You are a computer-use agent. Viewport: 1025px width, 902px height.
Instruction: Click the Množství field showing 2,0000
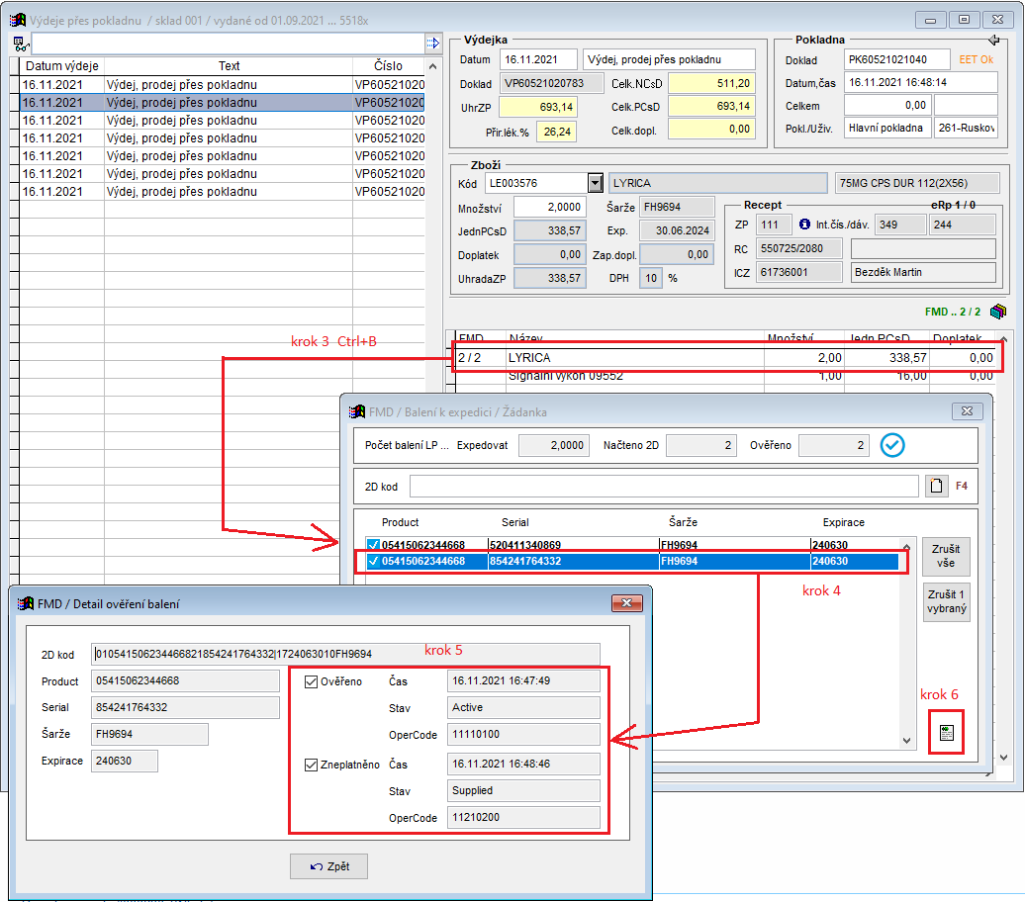(549, 207)
